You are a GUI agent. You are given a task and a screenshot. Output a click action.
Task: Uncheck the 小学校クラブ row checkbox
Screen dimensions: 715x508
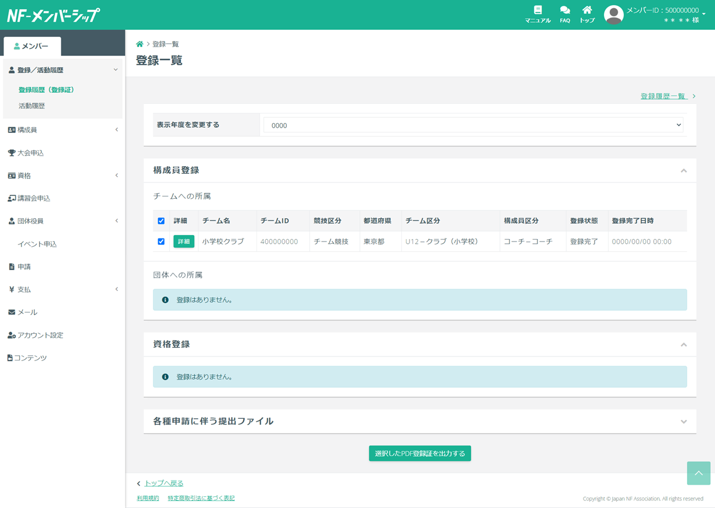tap(161, 241)
